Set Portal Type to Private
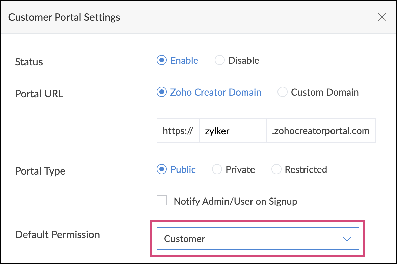The image size is (397, 264). [x=217, y=169]
